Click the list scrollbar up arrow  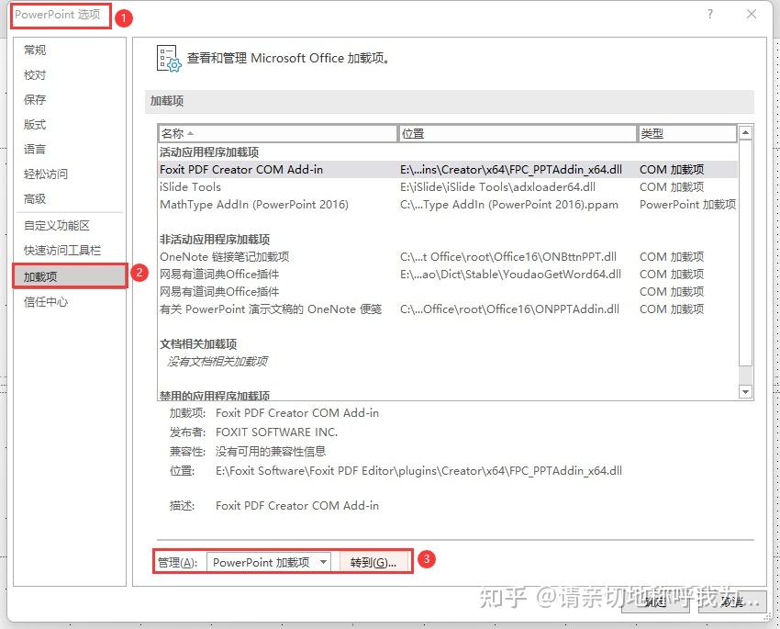pyautogui.click(x=745, y=133)
